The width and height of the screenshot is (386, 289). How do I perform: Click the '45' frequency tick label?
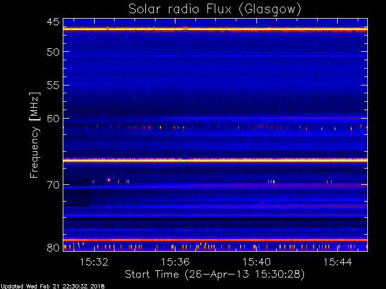click(x=53, y=22)
